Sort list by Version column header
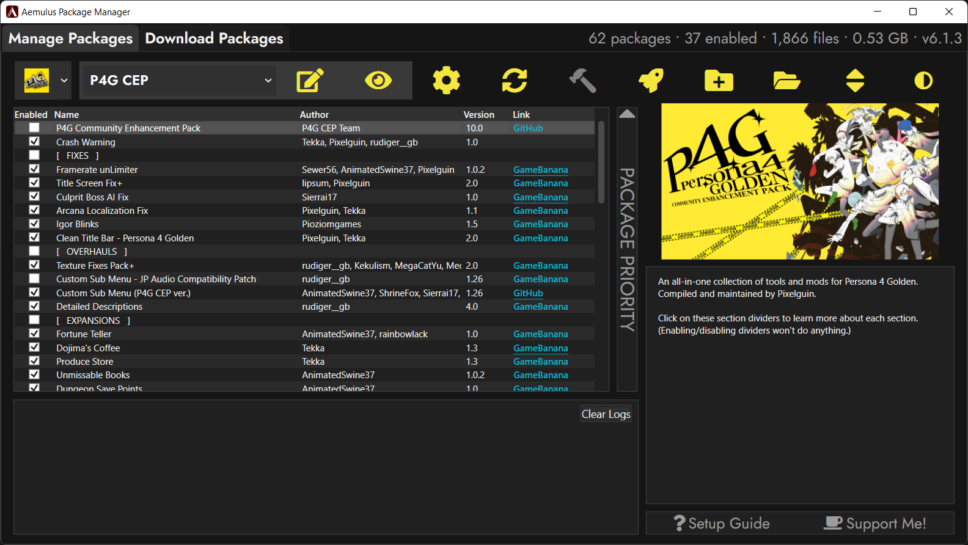 (x=479, y=115)
